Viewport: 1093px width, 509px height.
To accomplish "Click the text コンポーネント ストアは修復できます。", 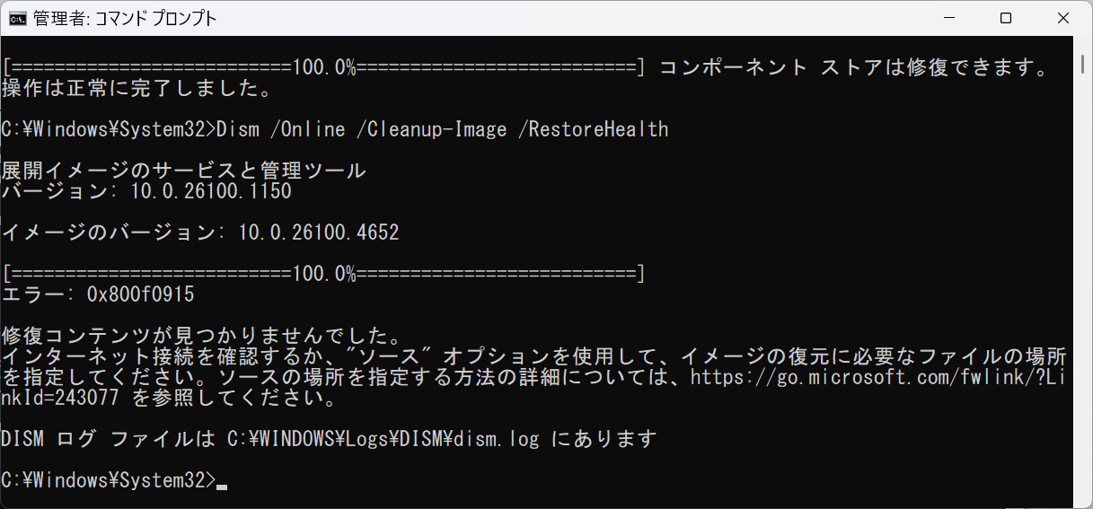I will pyautogui.click(x=854, y=67).
